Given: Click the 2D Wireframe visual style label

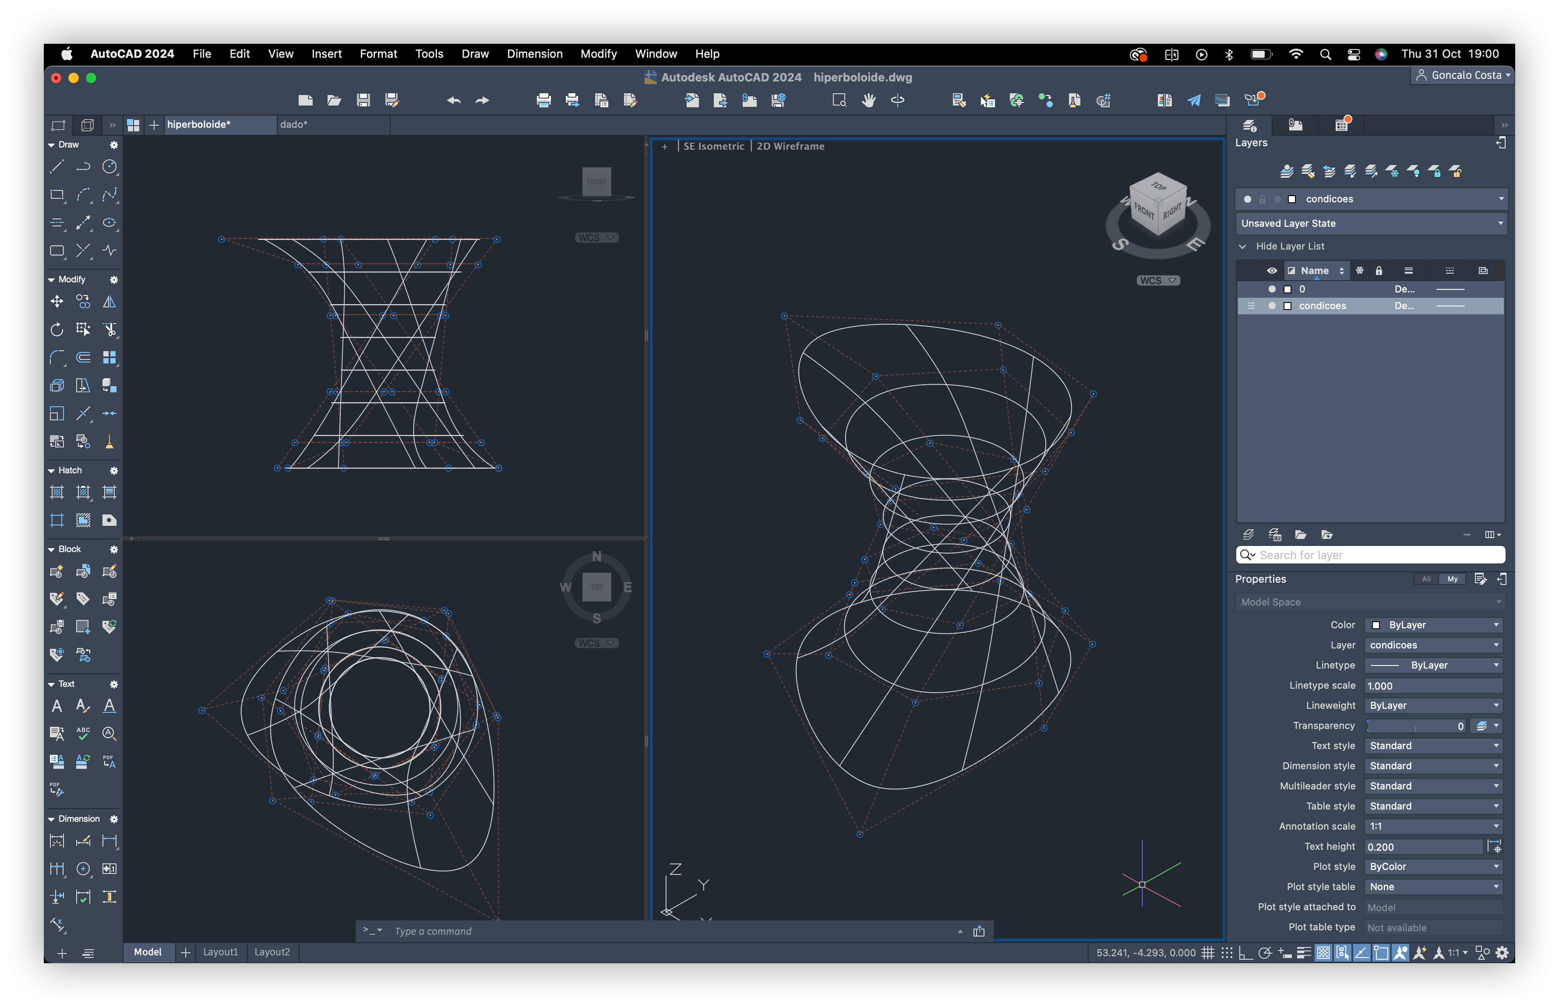Looking at the screenshot, I should coord(790,147).
